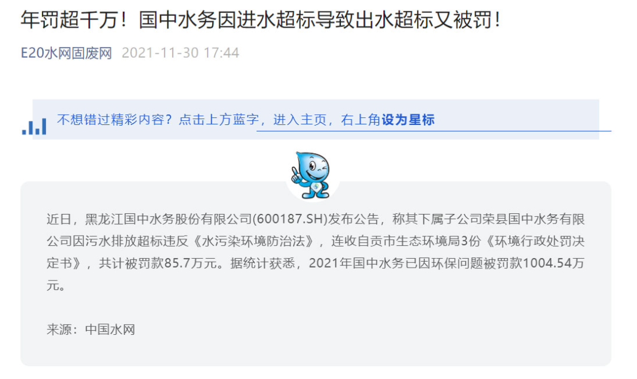
Task: Click the amount 1004.54万 in summary
Action: pyautogui.click(x=554, y=263)
